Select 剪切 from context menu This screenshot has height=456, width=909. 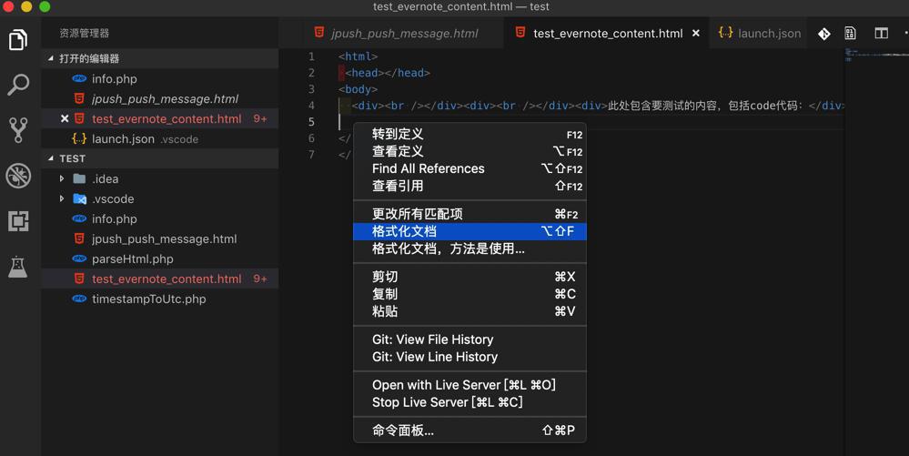point(470,277)
